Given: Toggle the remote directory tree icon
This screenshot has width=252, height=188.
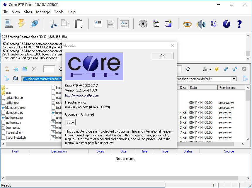Looking at the screenshot, I should [245, 79].
